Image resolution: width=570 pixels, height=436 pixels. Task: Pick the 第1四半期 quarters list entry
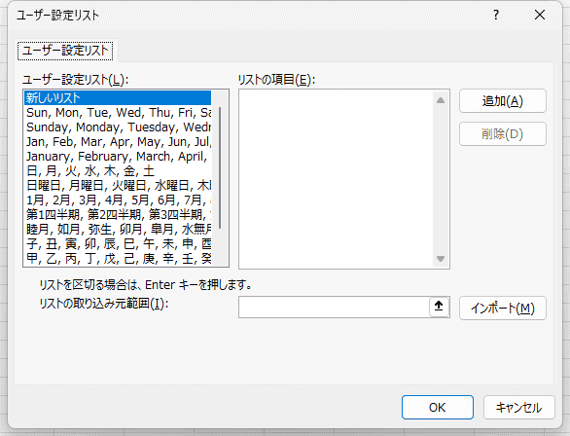coord(118,214)
